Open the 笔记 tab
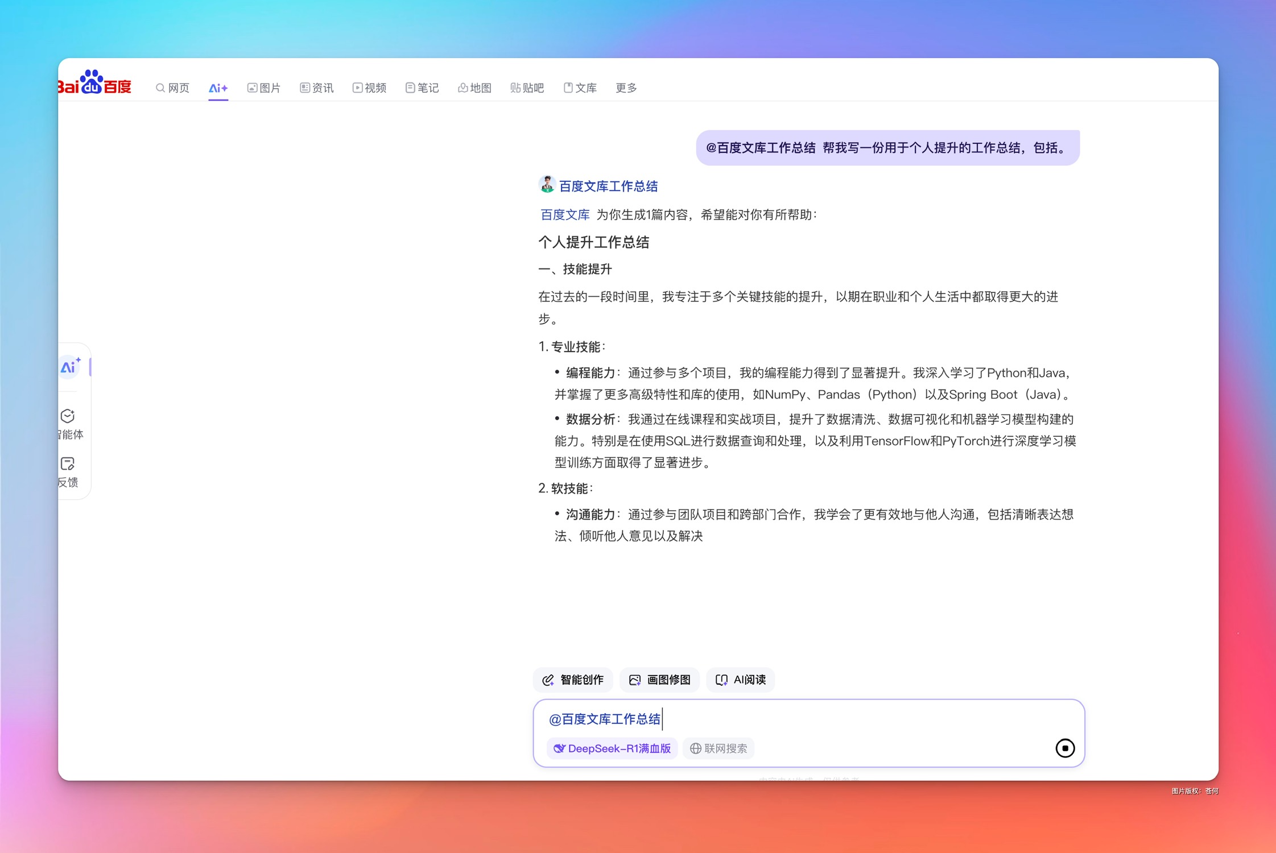 422,88
